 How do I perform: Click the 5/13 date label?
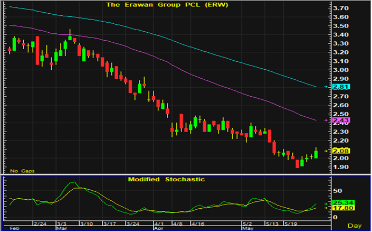(272, 224)
